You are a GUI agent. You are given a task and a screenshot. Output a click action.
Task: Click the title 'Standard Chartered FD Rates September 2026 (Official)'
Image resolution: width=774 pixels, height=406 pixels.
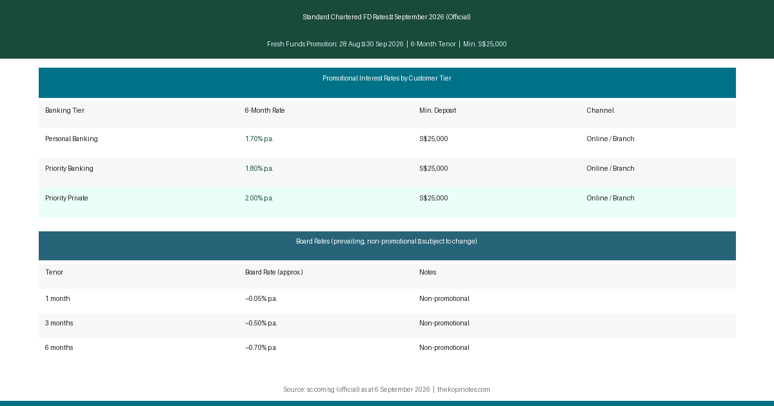pos(387,17)
